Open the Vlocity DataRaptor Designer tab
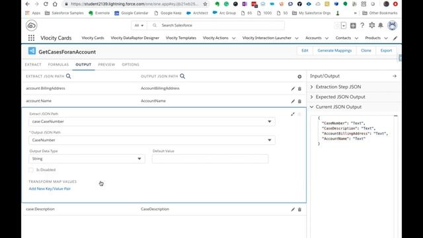The width and height of the screenshot is (423, 238). pyautogui.click(x=135, y=38)
